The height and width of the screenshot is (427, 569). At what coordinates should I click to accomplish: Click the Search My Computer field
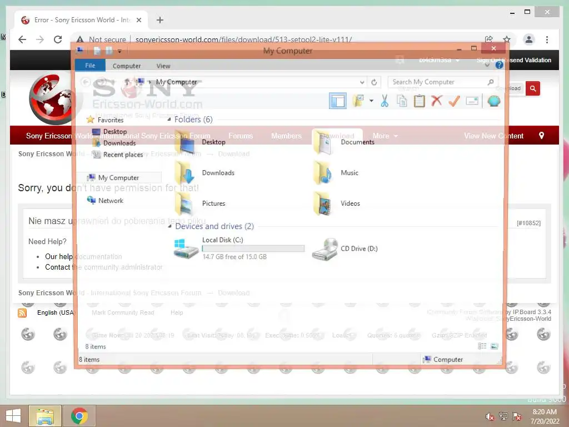(x=442, y=82)
